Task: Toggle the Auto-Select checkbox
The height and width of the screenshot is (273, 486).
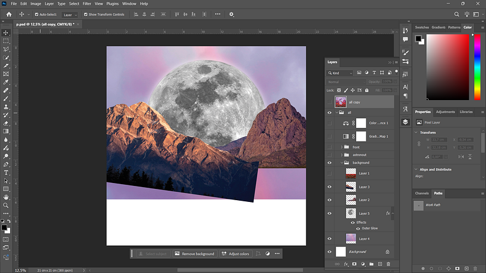Action: [37, 14]
